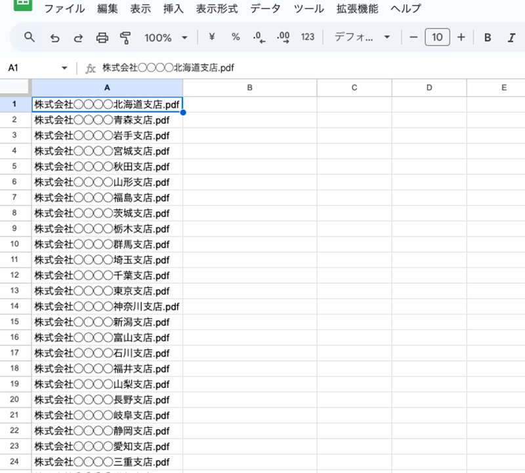Click the undo arrow icon

pyautogui.click(x=55, y=37)
